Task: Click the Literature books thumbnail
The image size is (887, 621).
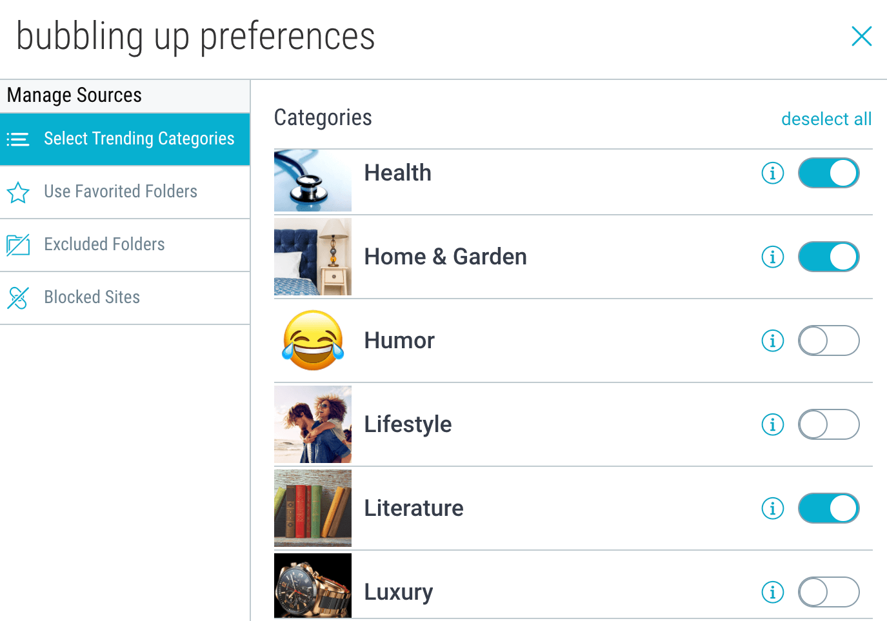Action: pos(313,508)
